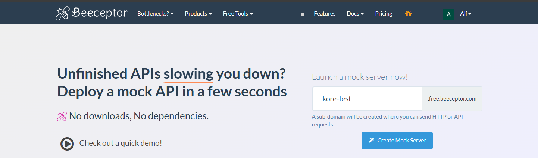Click the orange gift box icon
This screenshot has width=538, height=158.
tap(408, 14)
